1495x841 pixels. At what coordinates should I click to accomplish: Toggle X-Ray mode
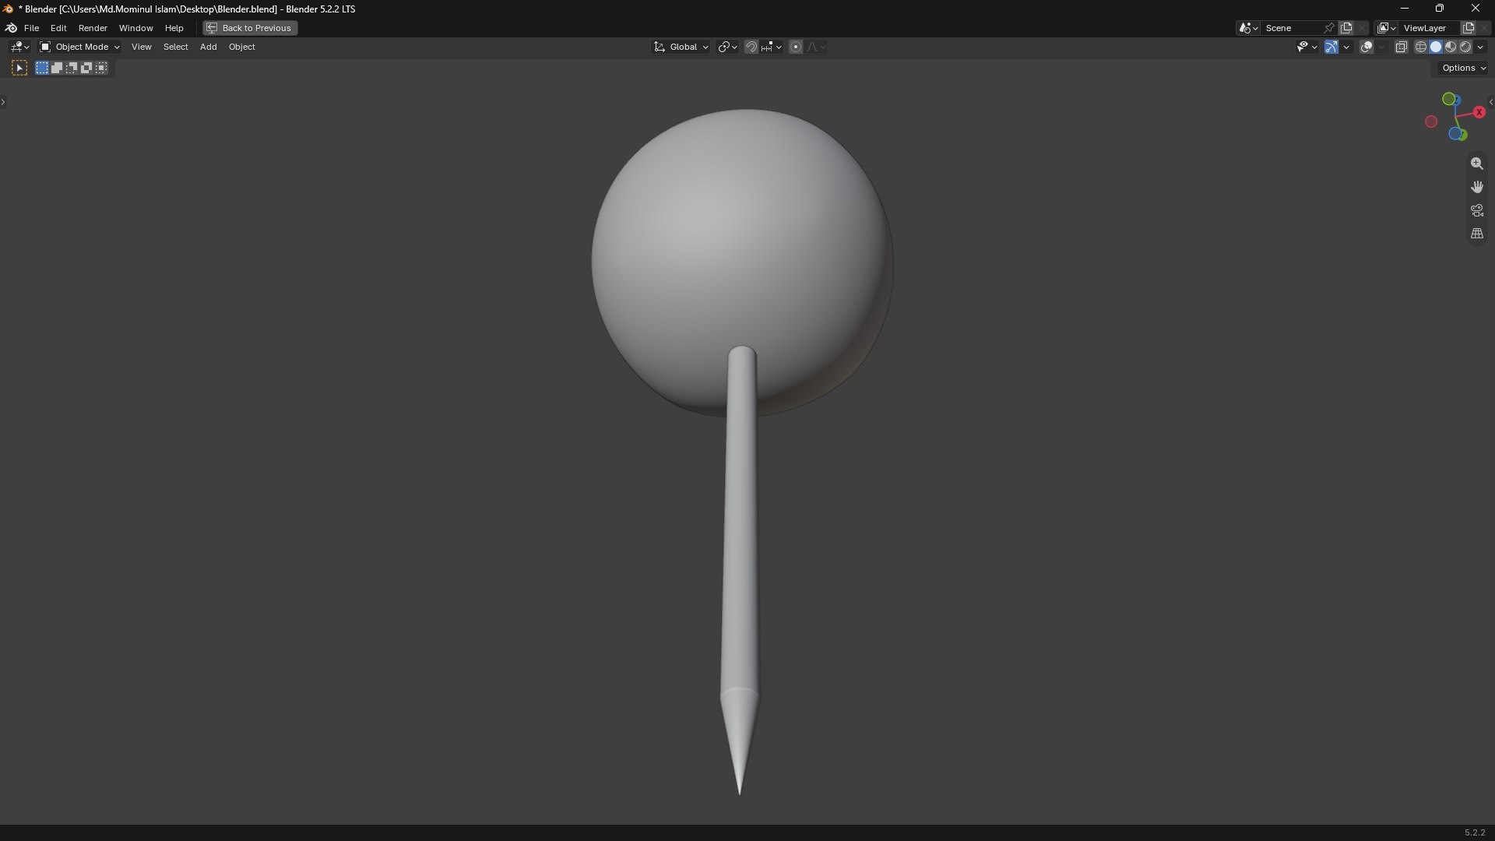(x=1401, y=47)
